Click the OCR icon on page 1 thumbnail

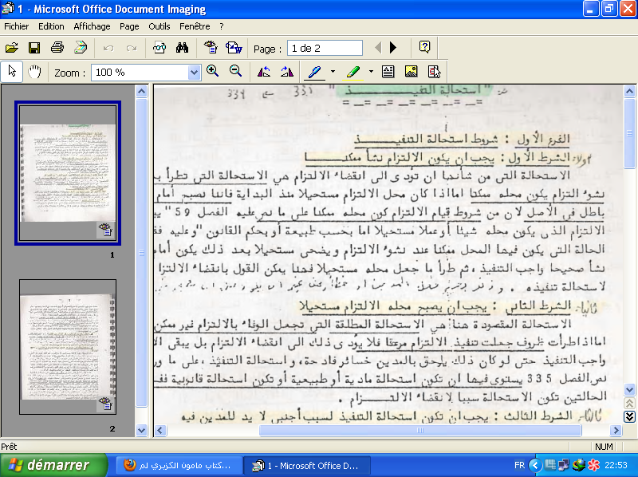105,230
